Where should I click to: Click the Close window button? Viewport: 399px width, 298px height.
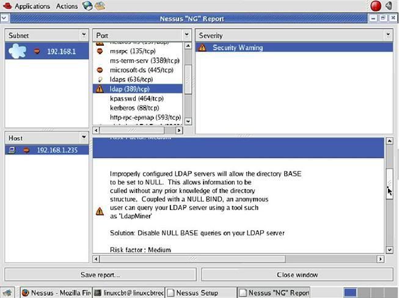(x=297, y=275)
